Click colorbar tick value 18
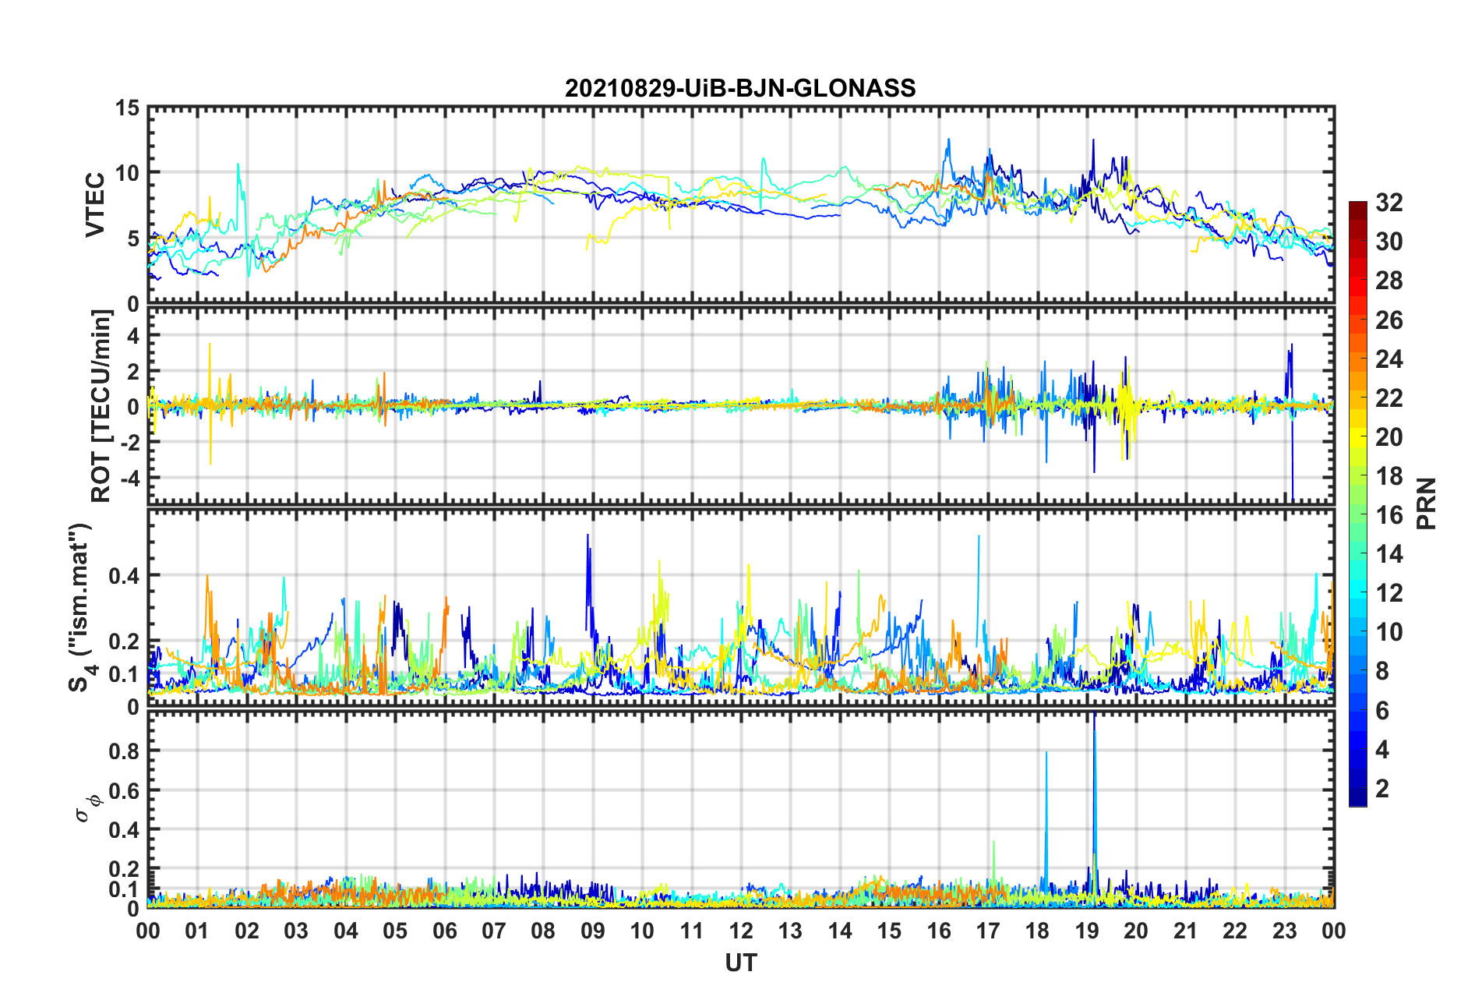This screenshot has height=1007, width=1482. [1389, 475]
